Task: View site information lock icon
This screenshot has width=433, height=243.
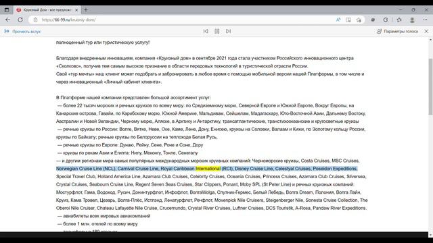Action: (x=35, y=20)
